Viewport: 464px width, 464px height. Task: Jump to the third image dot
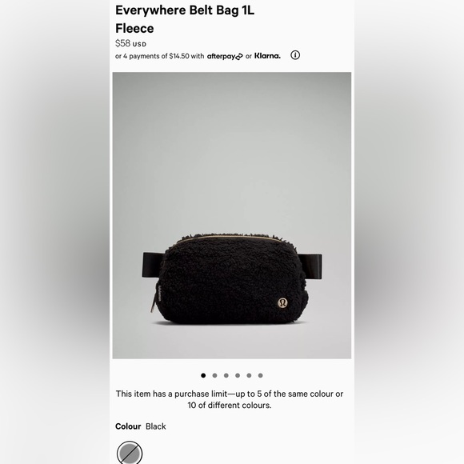pyautogui.click(x=226, y=375)
